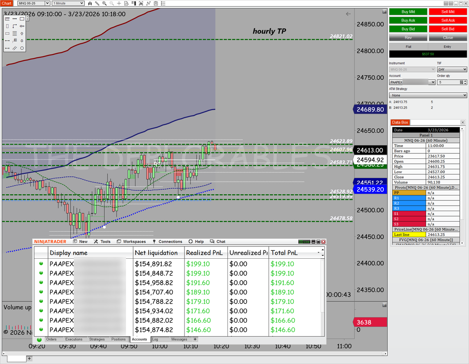Select the risk-reward arrow path tool

pyautogui.click(x=14, y=26)
